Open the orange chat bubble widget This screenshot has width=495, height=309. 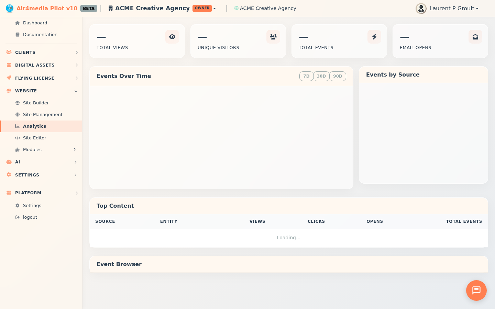[476, 290]
